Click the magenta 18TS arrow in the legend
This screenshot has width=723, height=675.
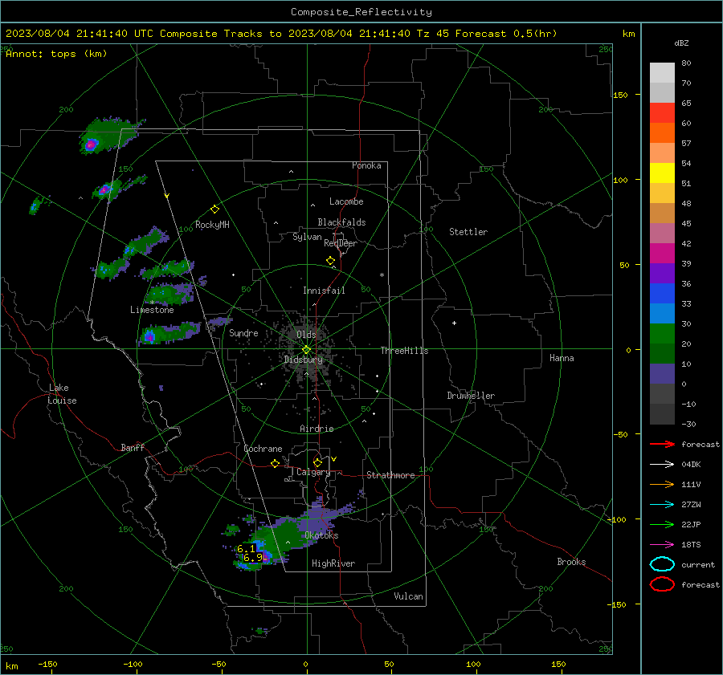(662, 545)
